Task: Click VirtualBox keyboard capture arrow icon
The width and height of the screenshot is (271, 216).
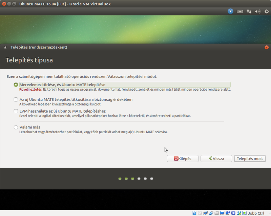Action: tap(244, 213)
